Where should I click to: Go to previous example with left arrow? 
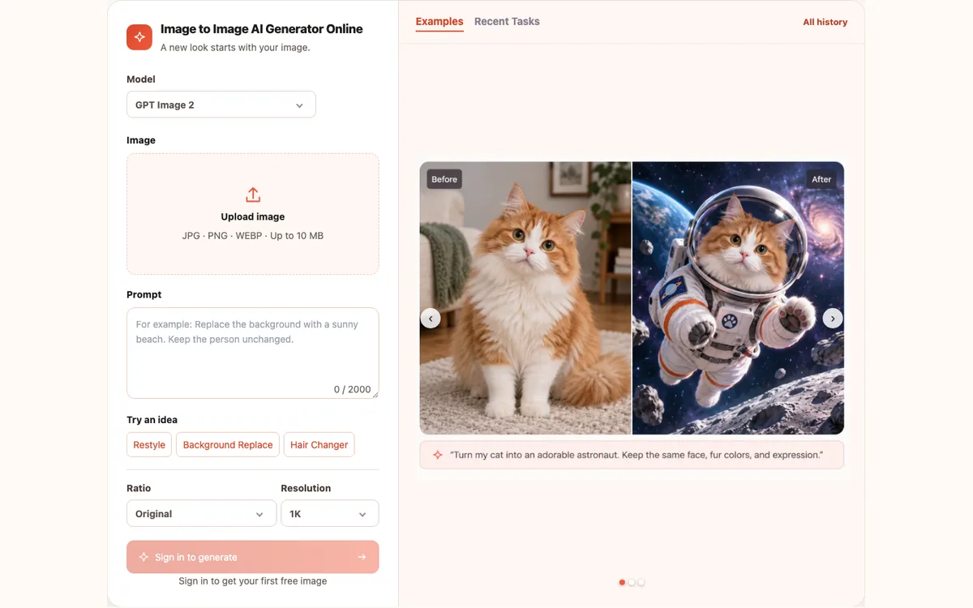[431, 319]
